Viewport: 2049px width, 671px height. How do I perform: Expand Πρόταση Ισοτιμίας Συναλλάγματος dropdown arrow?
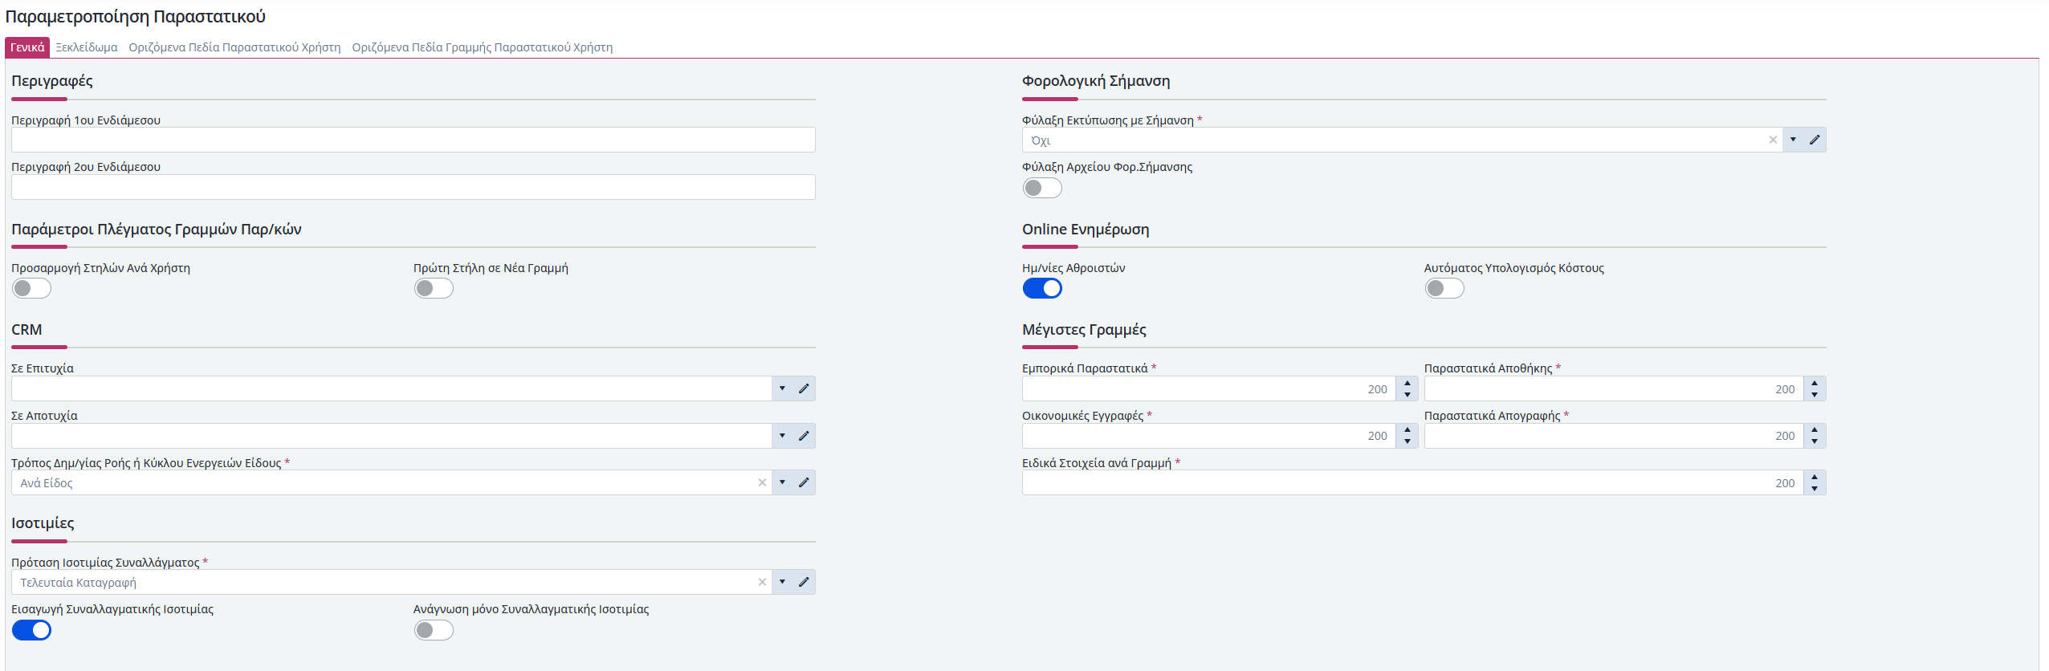(x=782, y=582)
